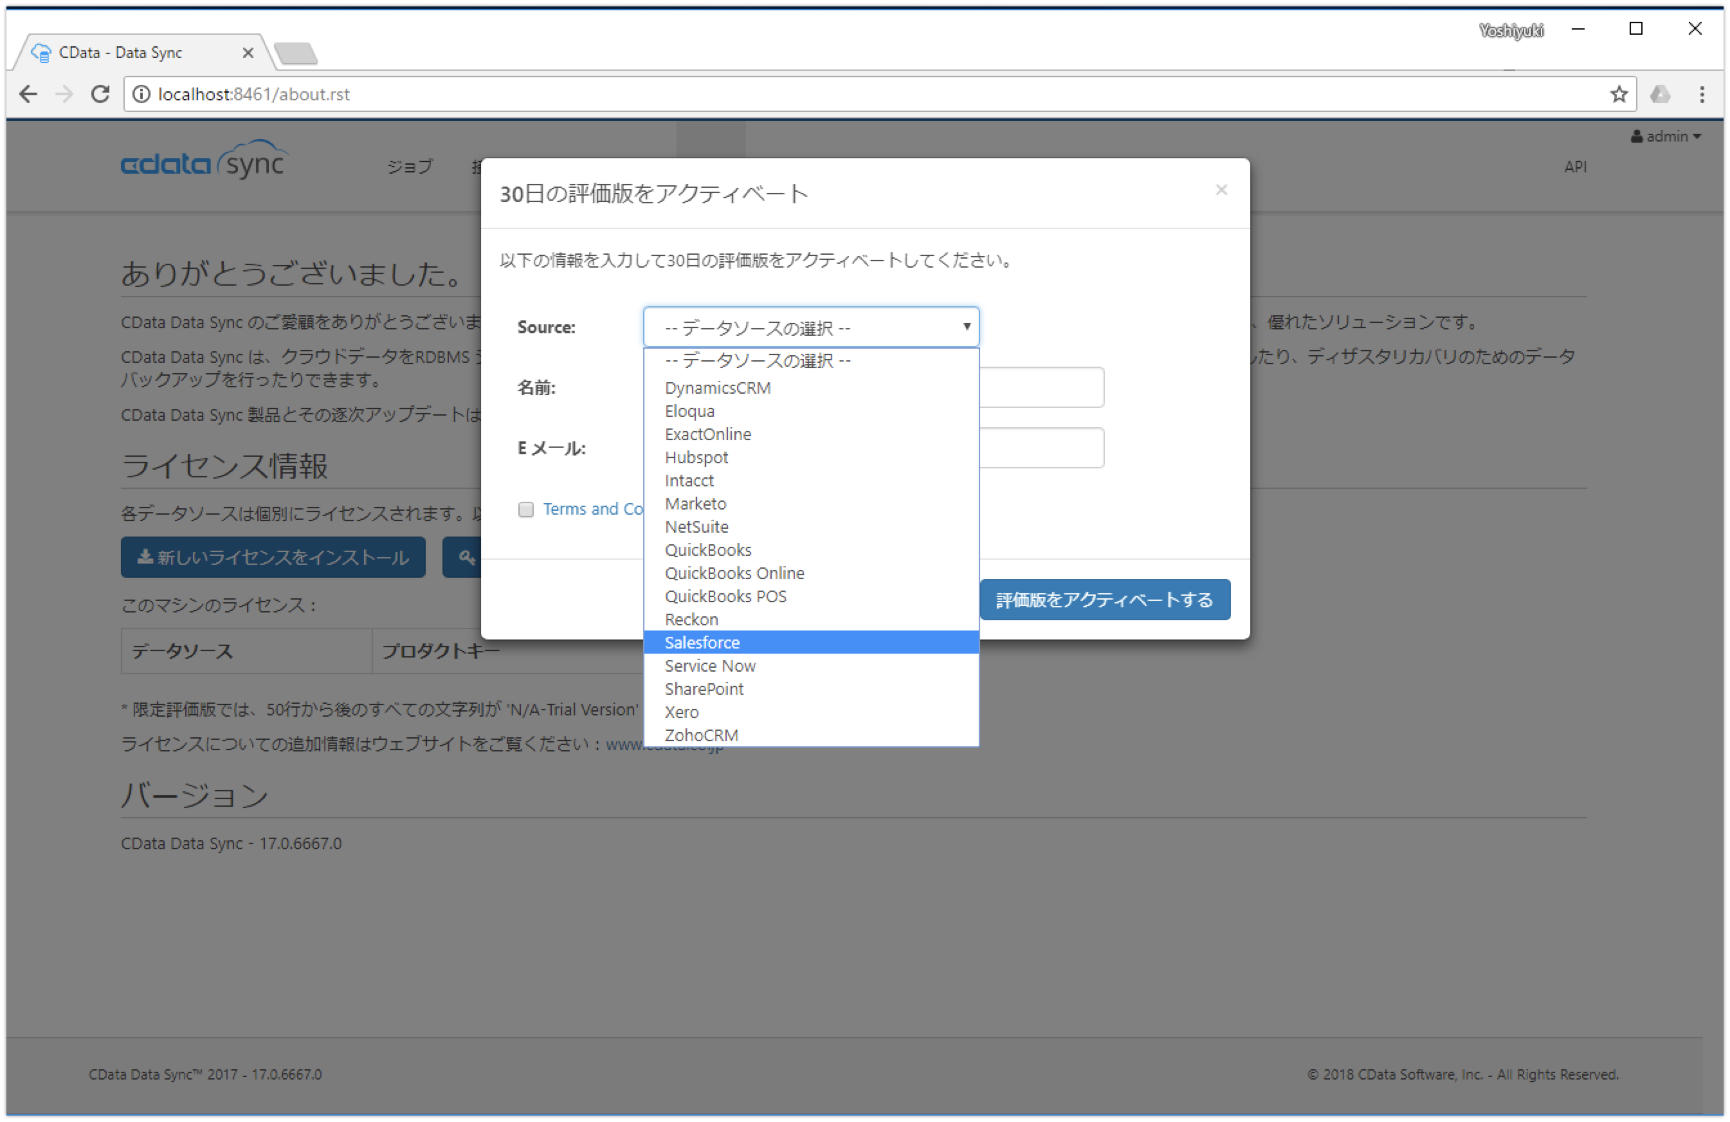Collapse the Source dropdown via its arrow

click(966, 326)
